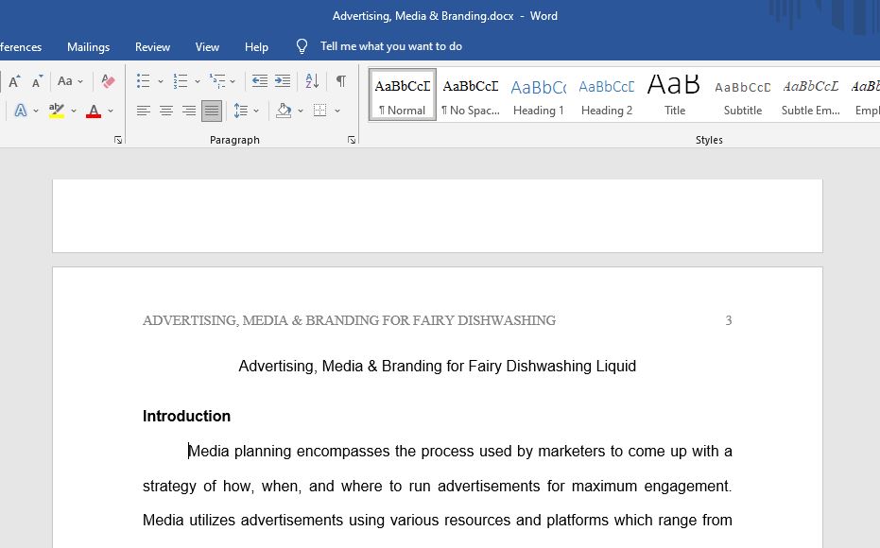This screenshot has width=880, height=548.
Task: Expand shading color dropdown arrow
Action: coord(301,111)
